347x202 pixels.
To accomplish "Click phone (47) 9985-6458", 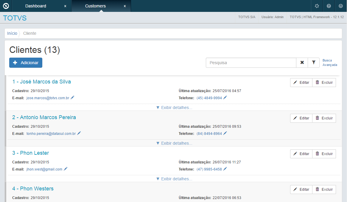I will pyautogui.click(x=209, y=169).
